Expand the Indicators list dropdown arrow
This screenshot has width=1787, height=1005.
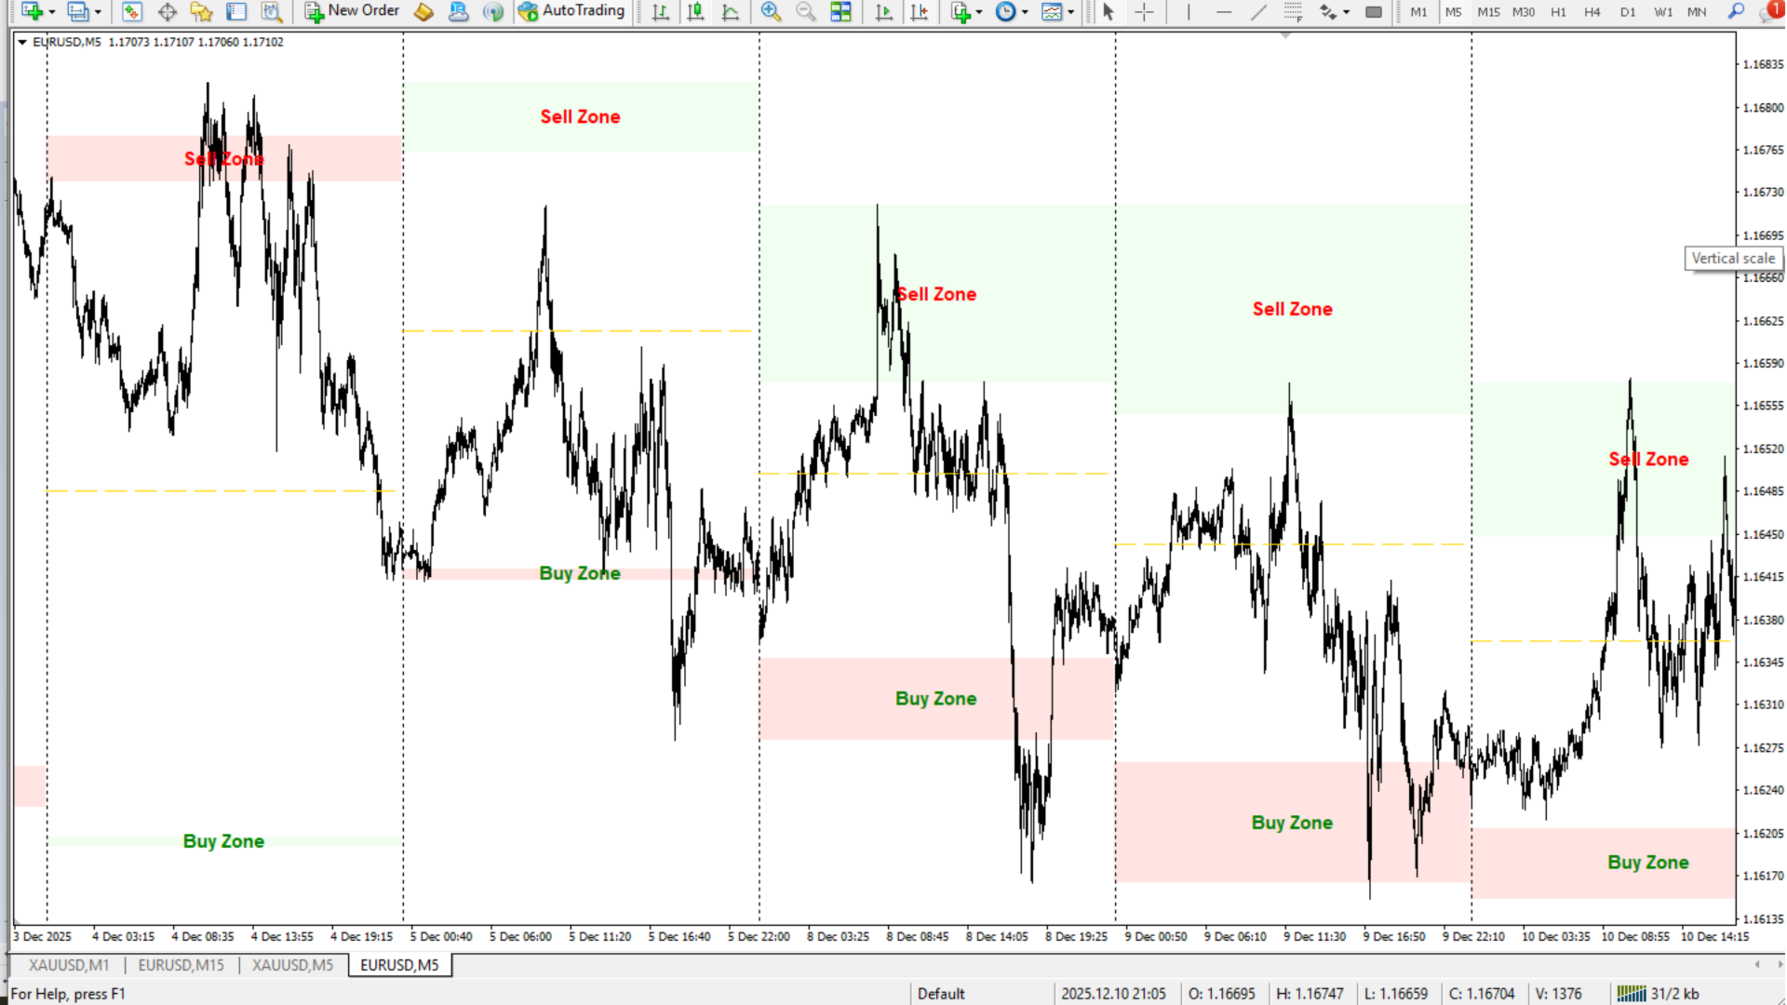point(979,12)
